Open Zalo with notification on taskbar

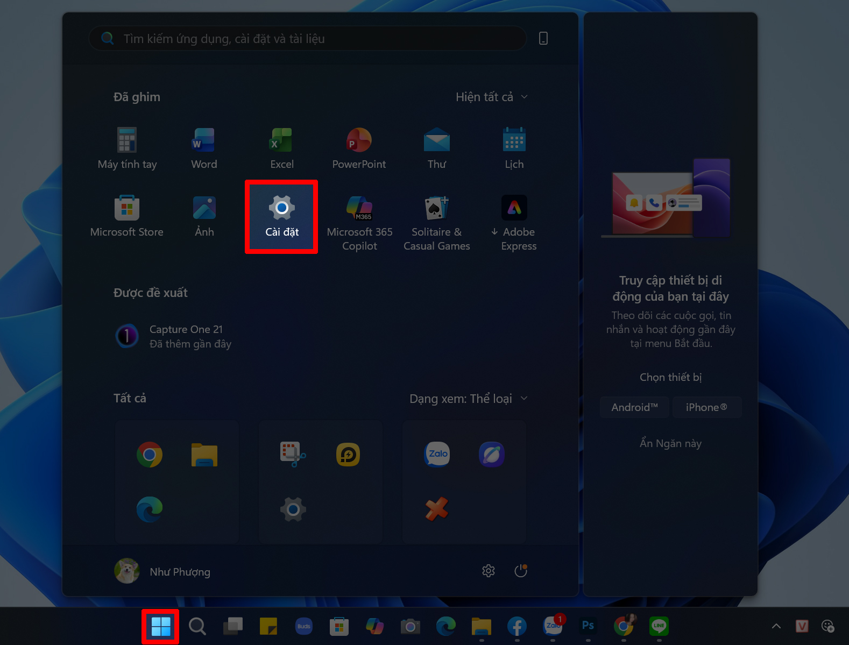pyautogui.click(x=553, y=626)
